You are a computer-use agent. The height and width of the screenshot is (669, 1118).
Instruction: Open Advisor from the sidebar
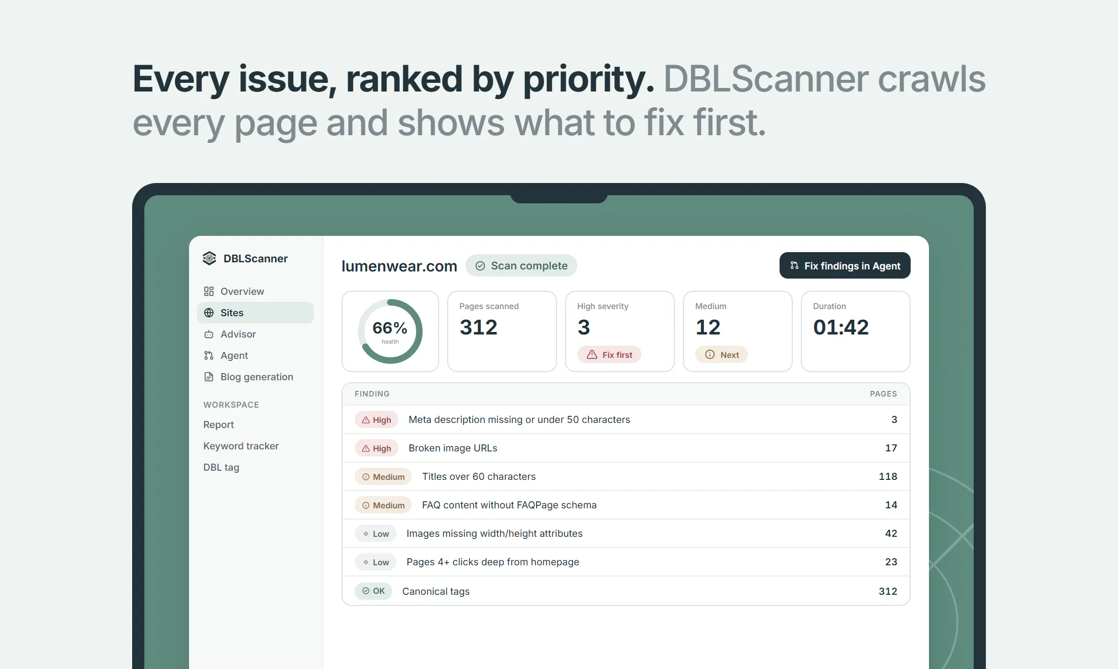tap(256, 334)
